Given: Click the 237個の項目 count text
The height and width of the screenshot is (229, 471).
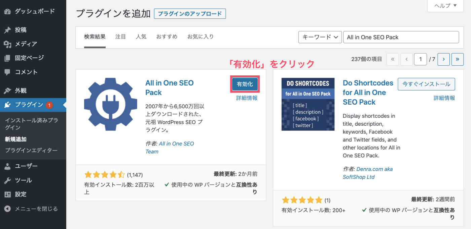Looking at the screenshot, I should (367, 59).
